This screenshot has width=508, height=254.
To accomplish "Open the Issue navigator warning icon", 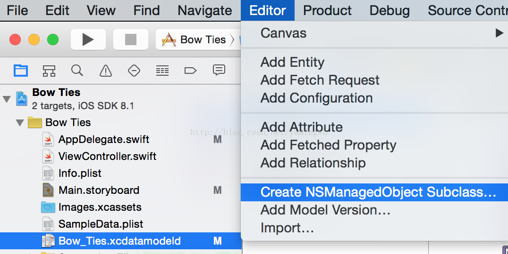I will coord(106,71).
